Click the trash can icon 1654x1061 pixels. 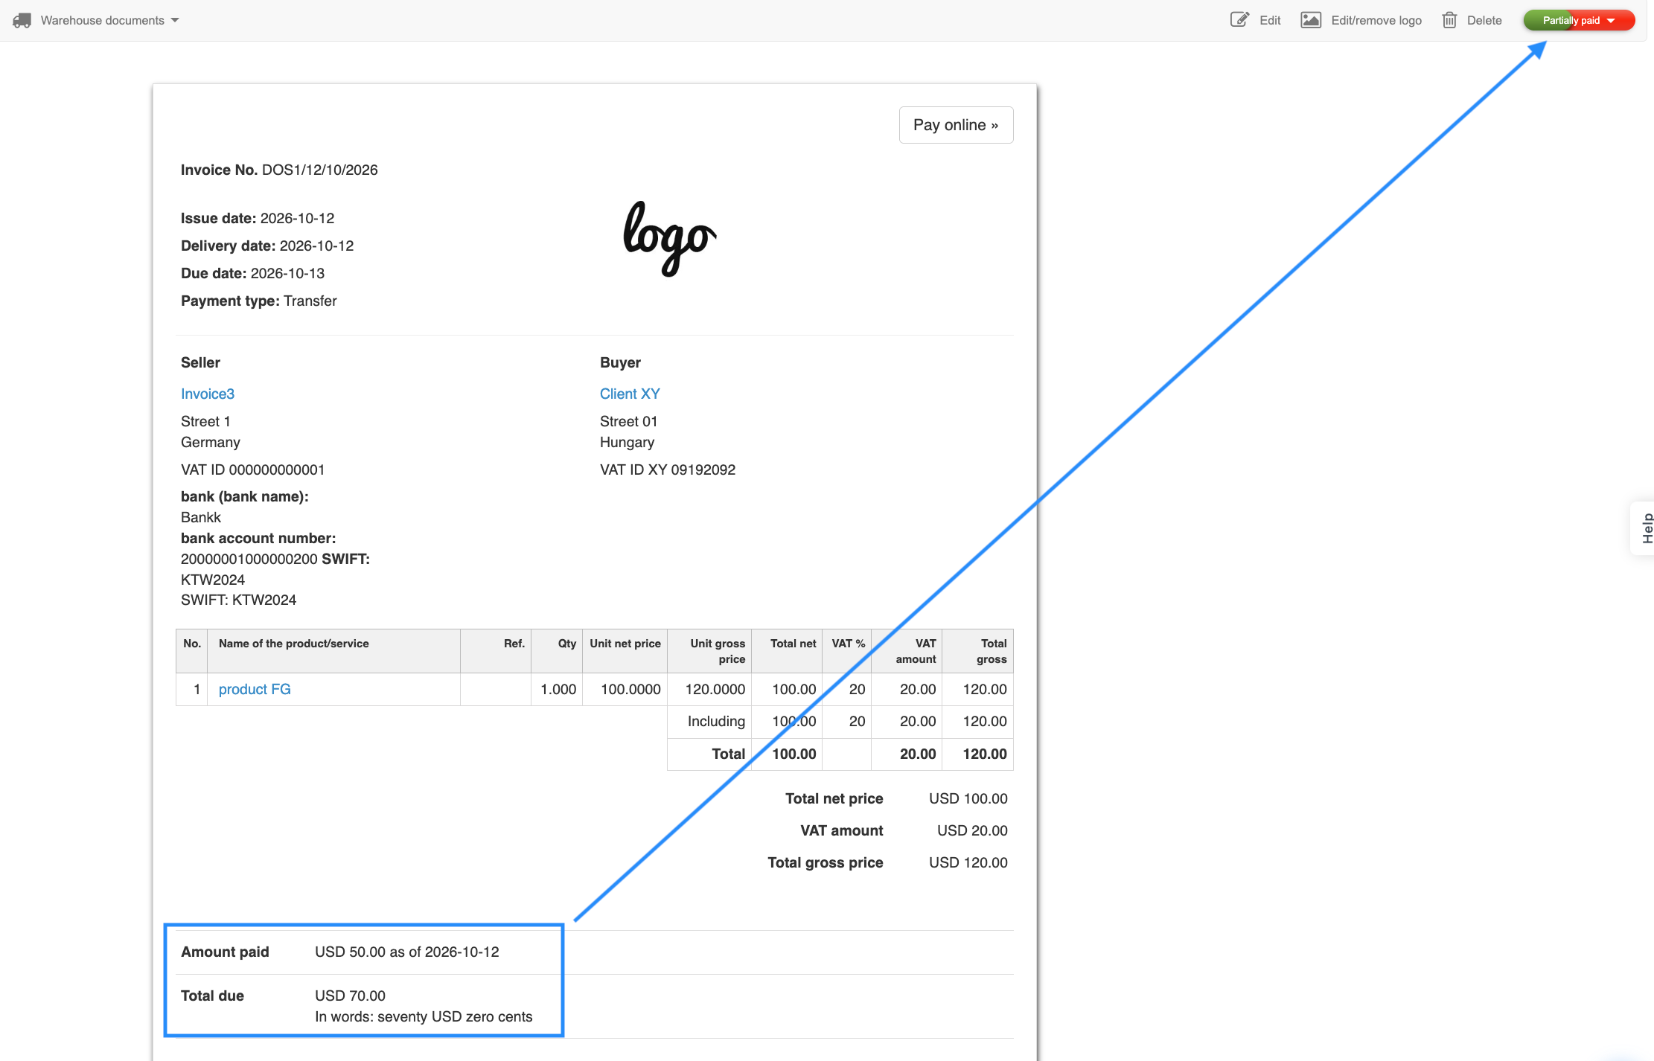1449,20
